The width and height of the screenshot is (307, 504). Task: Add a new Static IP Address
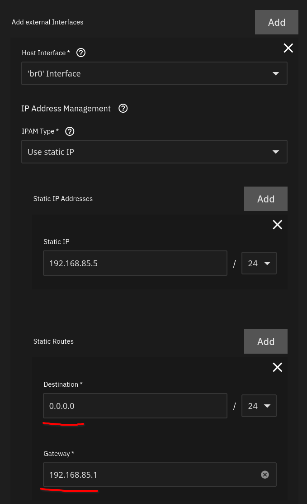tap(265, 199)
